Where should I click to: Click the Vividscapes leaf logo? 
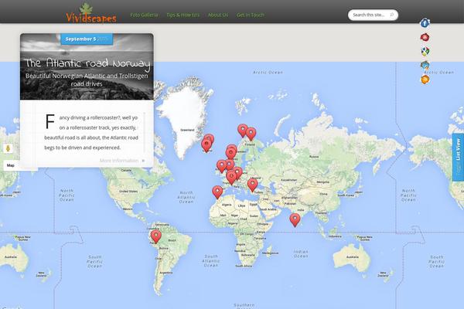point(91,13)
